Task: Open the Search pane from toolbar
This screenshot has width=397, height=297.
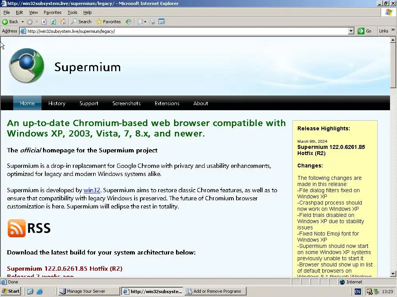Action: click(x=81, y=22)
